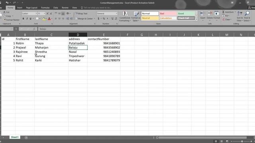Apply the Good cell style
Viewport: 255px width, 143px height.
click(x=186, y=14)
